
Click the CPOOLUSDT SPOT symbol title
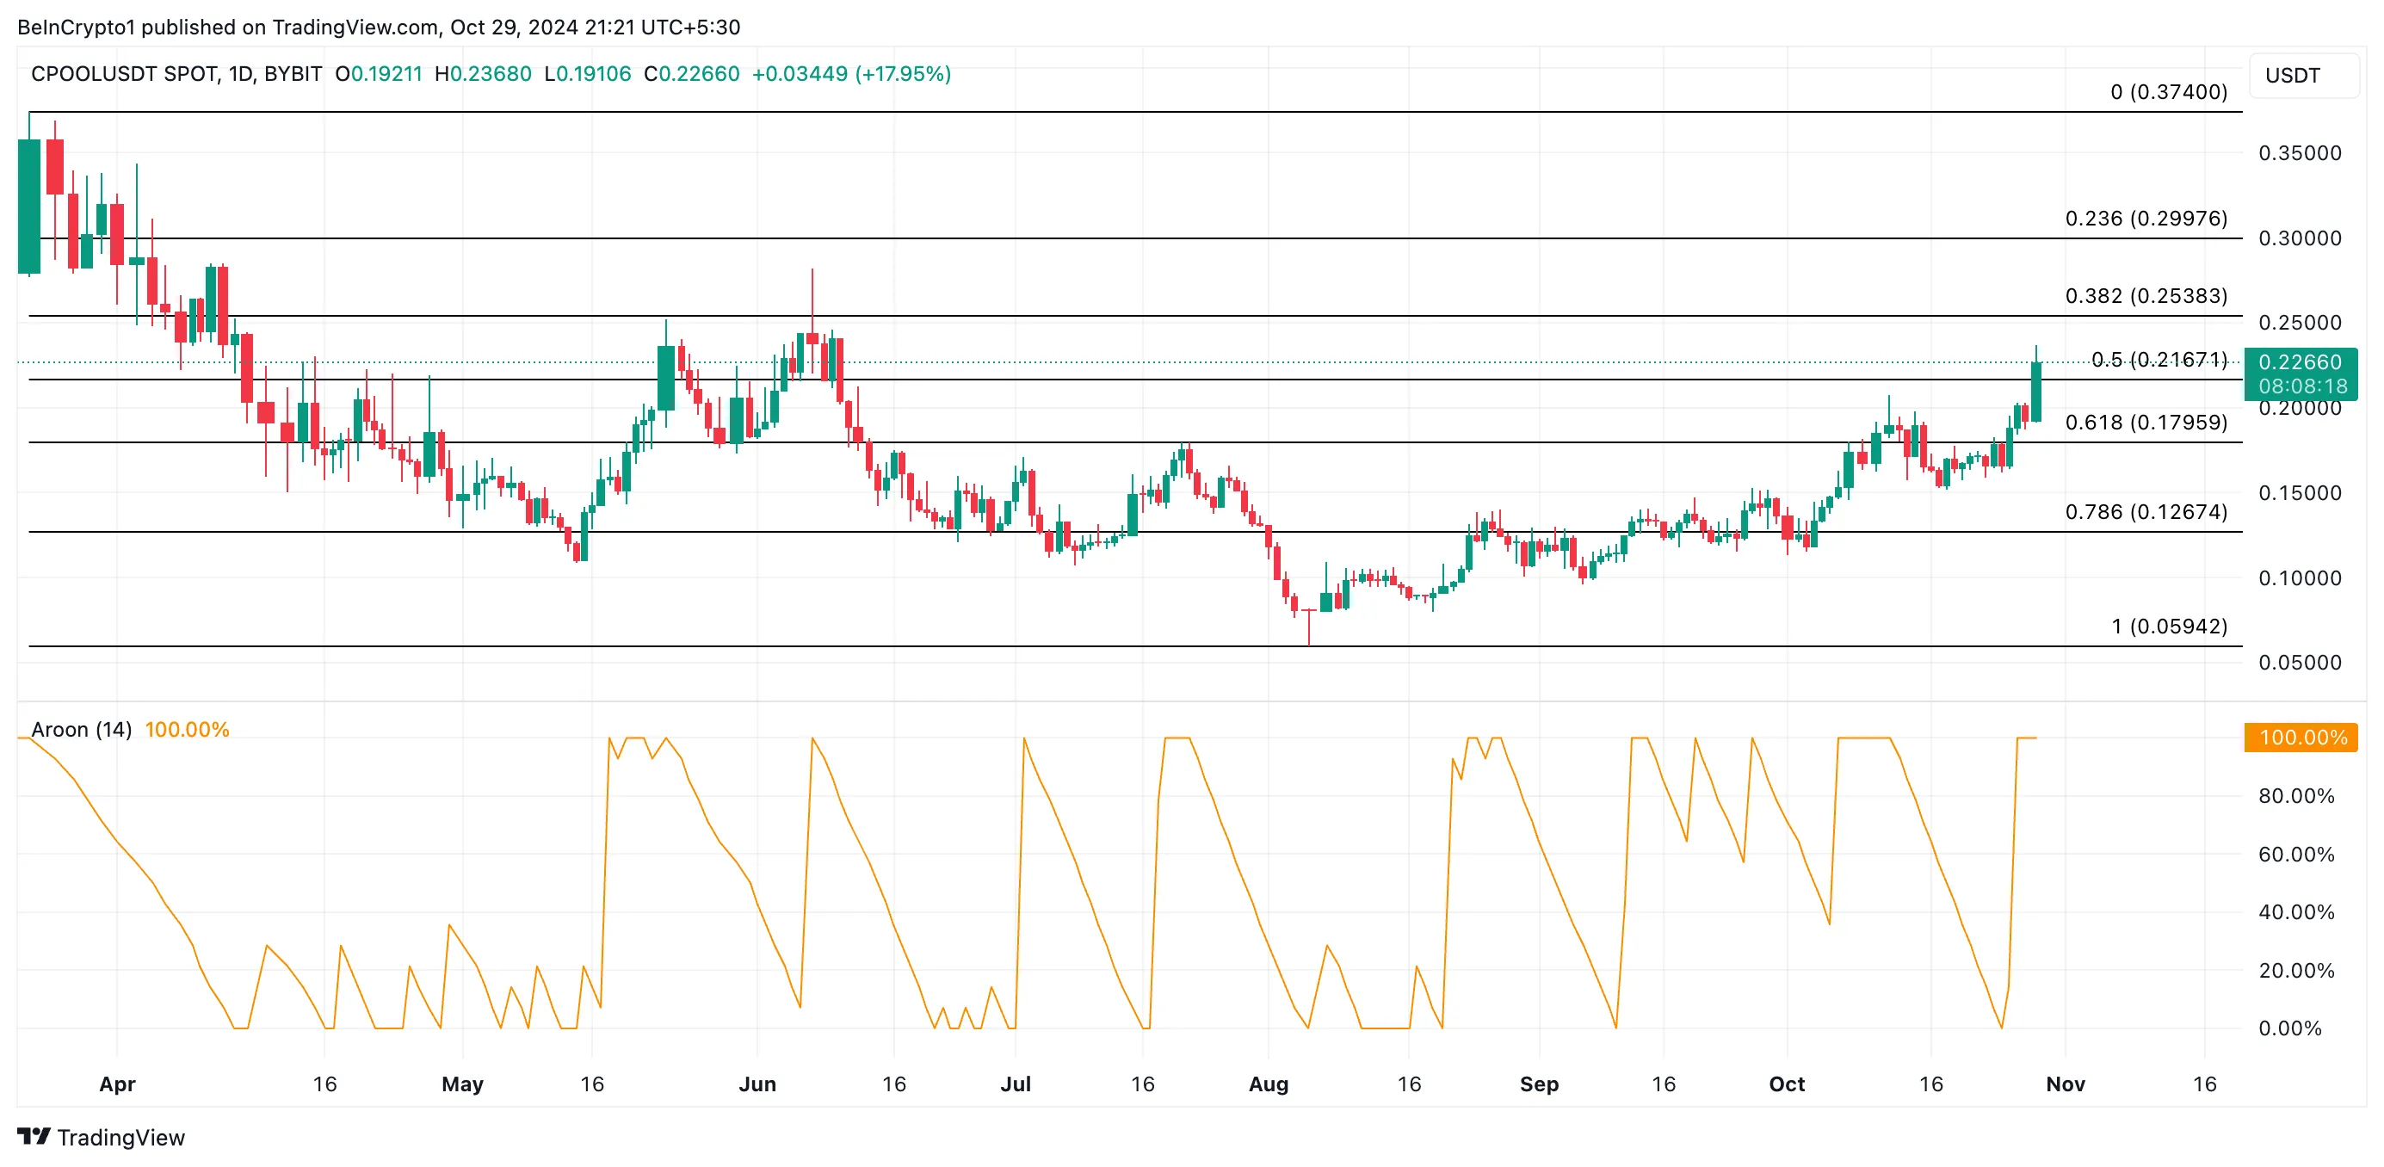click(176, 74)
